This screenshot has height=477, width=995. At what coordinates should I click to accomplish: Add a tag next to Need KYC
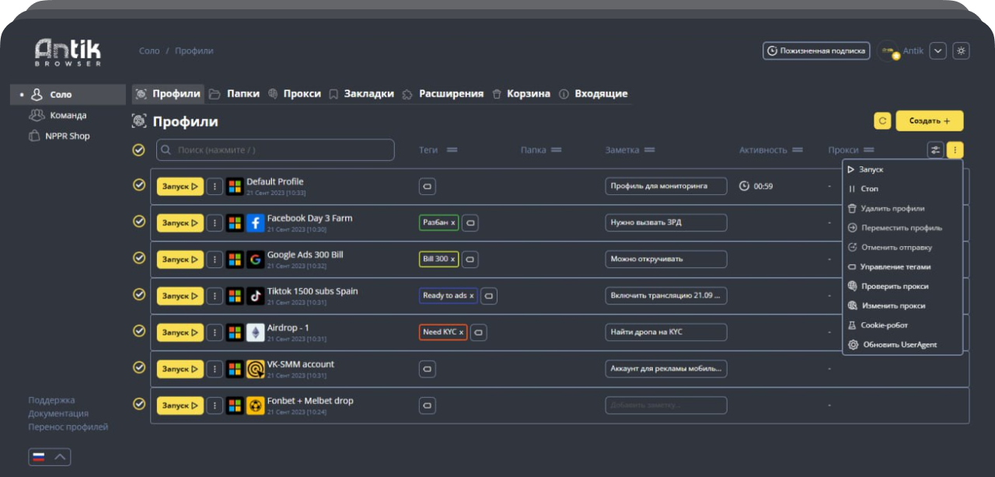(x=479, y=333)
